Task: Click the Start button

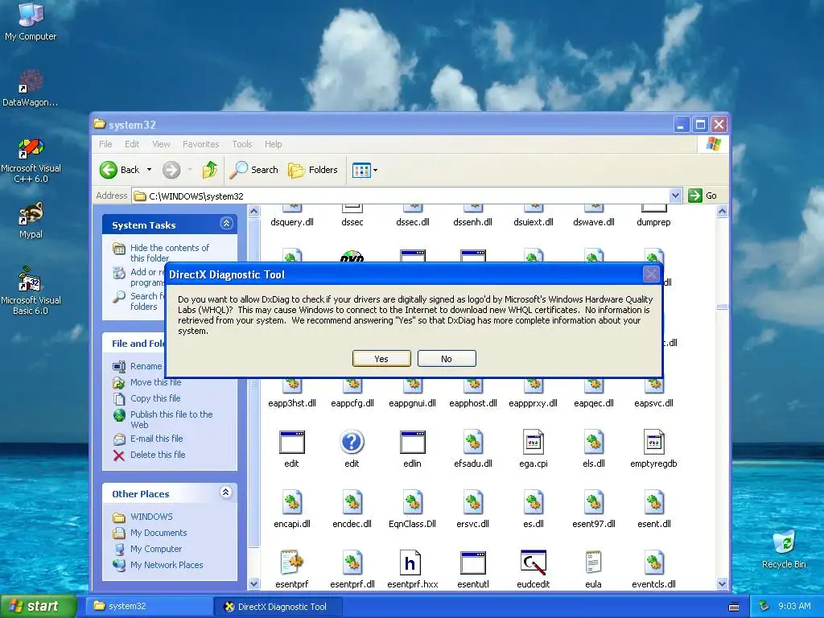Action: (39, 606)
